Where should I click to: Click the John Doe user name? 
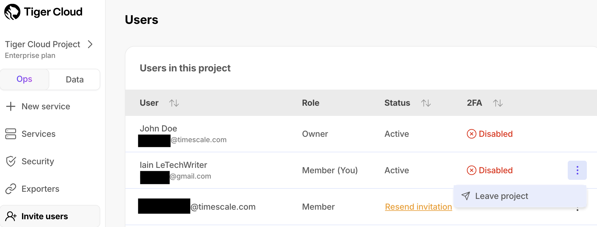tap(159, 128)
